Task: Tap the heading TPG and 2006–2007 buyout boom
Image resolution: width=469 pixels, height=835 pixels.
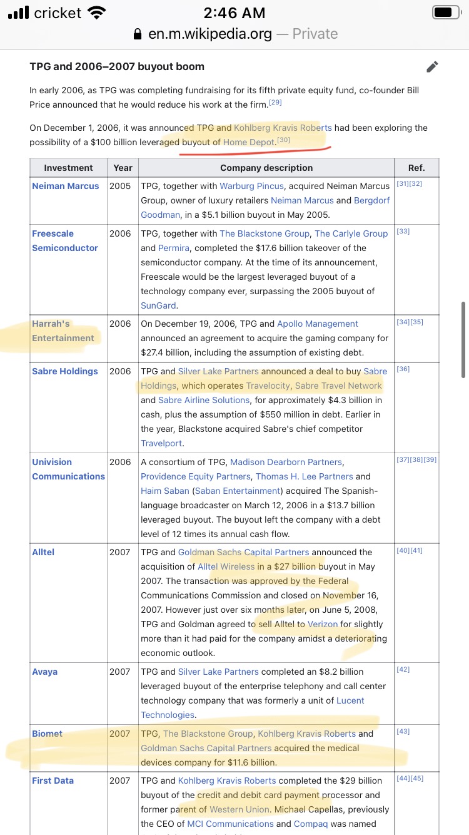Action: 117,66
